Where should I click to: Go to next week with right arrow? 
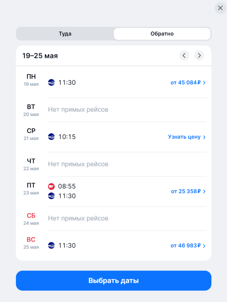[x=199, y=56]
